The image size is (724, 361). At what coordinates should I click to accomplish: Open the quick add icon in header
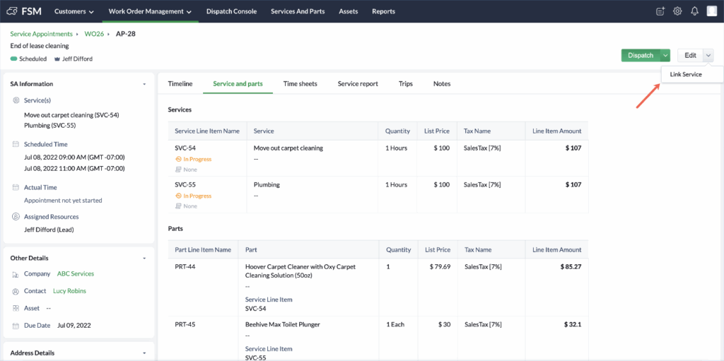[660, 11]
